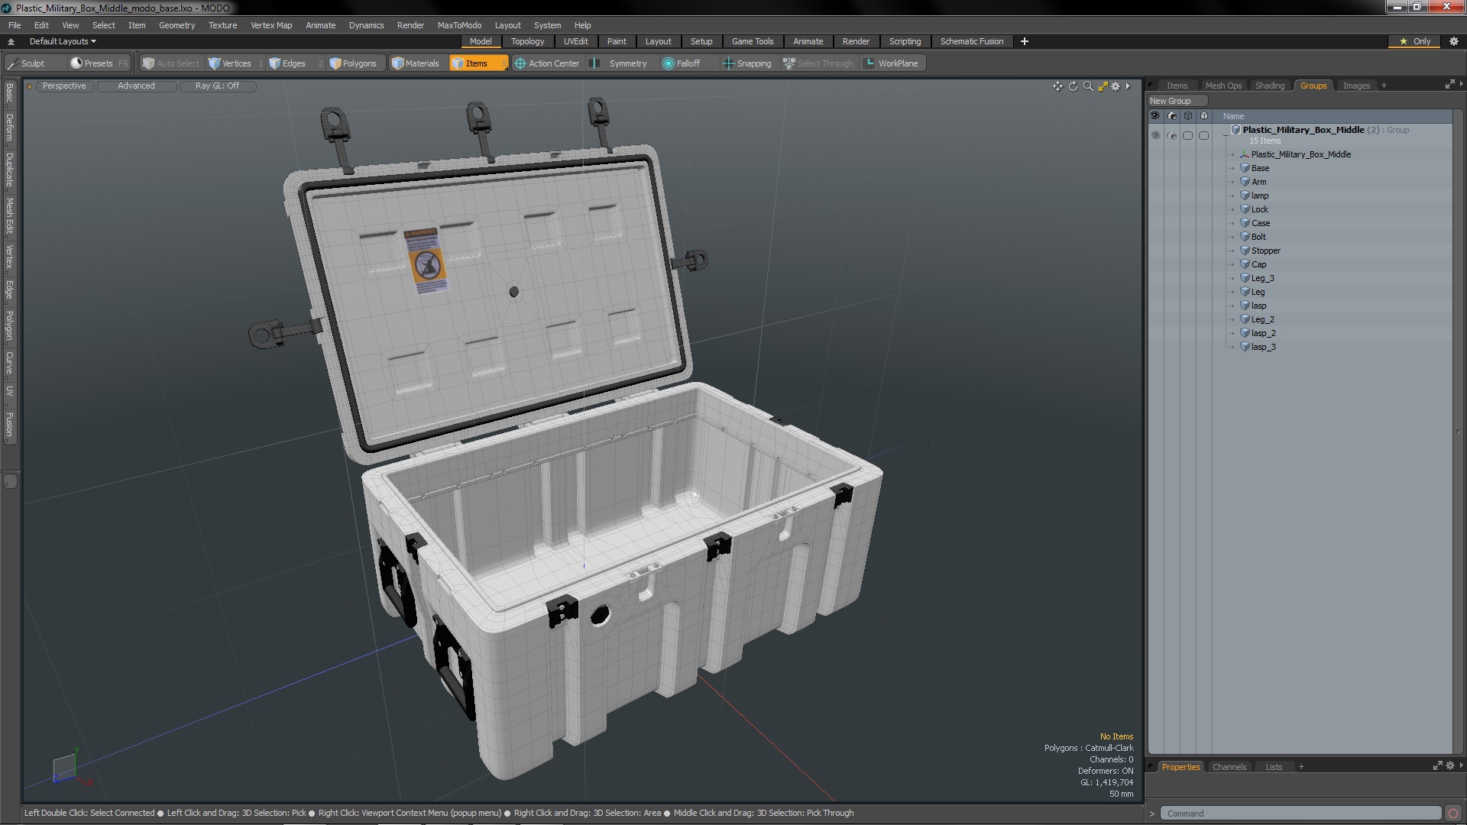The height and width of the screenshot is (825, 1467).
Task: Switch to the Schematic Fusion tab
Action: (971, 41)
